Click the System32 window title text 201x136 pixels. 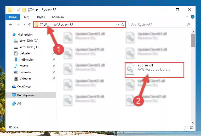click(x=49, y=10)
